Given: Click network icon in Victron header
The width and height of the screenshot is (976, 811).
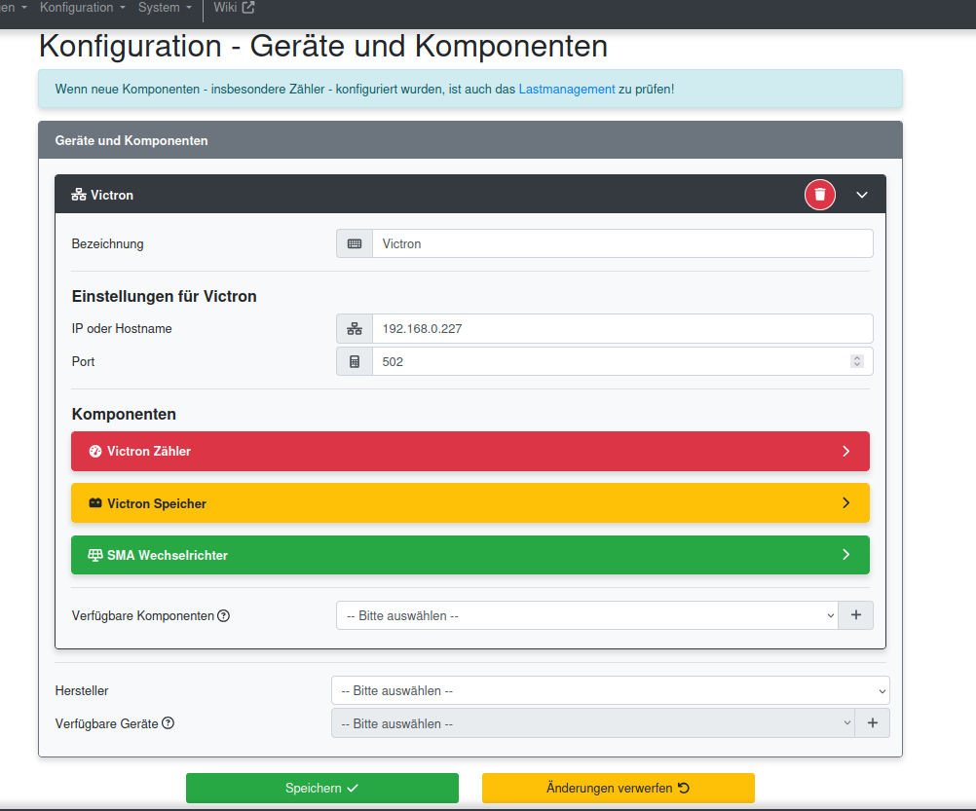Looking at the screenshot, I should click(79, 195).
